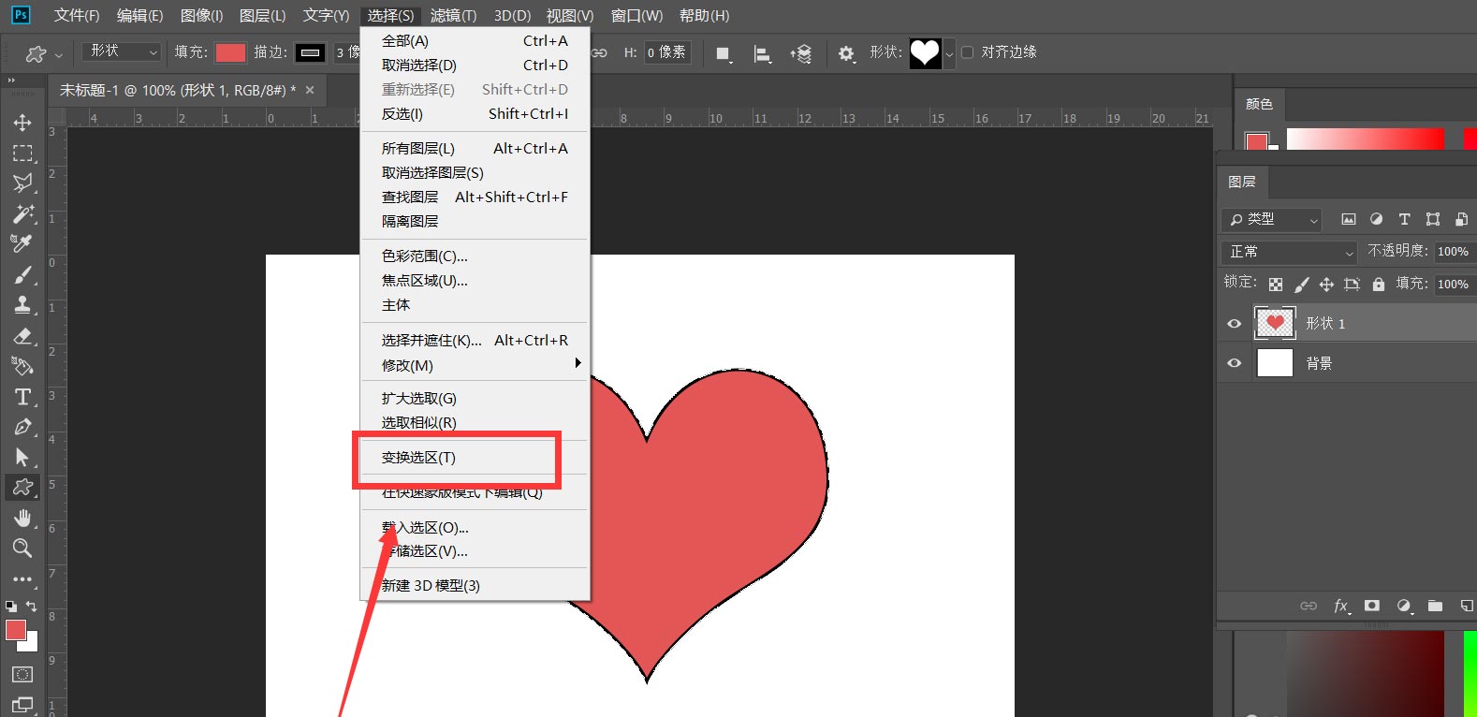
Task: Select the Zoom tool
Action: tap(22, 548)
